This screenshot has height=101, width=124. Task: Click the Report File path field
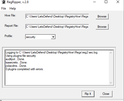coord(57,27)
